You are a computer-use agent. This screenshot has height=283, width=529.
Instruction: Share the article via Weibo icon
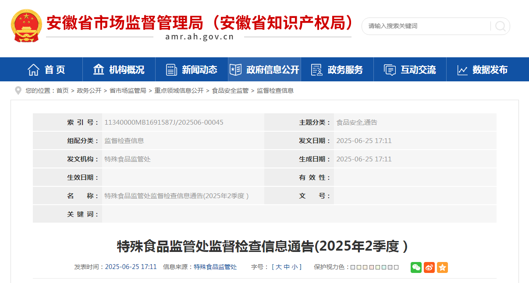tap(429, 267)
